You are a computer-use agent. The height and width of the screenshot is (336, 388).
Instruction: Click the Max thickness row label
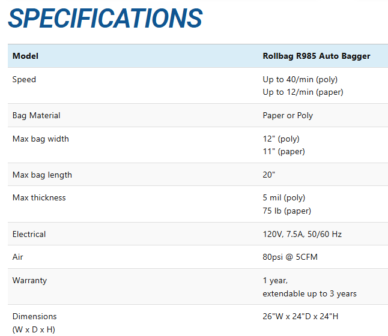(39, 197)
